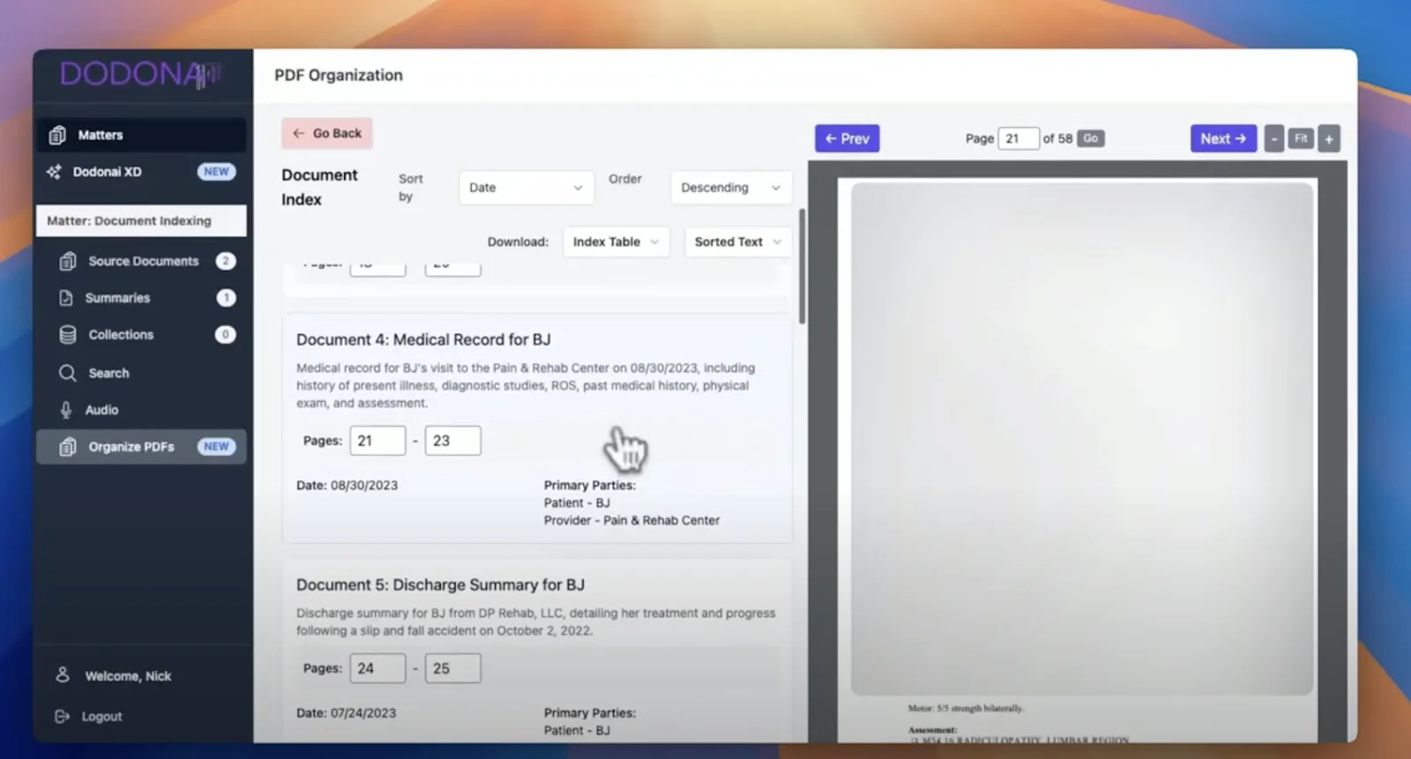Click the Source Documents icon
Viewport: 1411px width, 759px height.
pos(68,261)
